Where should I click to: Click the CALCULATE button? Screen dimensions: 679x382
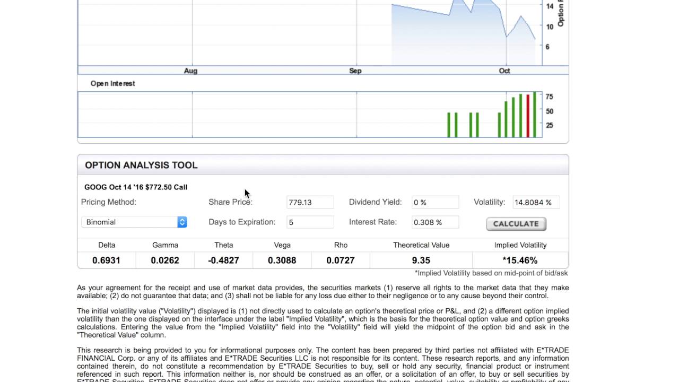[516, 224]
